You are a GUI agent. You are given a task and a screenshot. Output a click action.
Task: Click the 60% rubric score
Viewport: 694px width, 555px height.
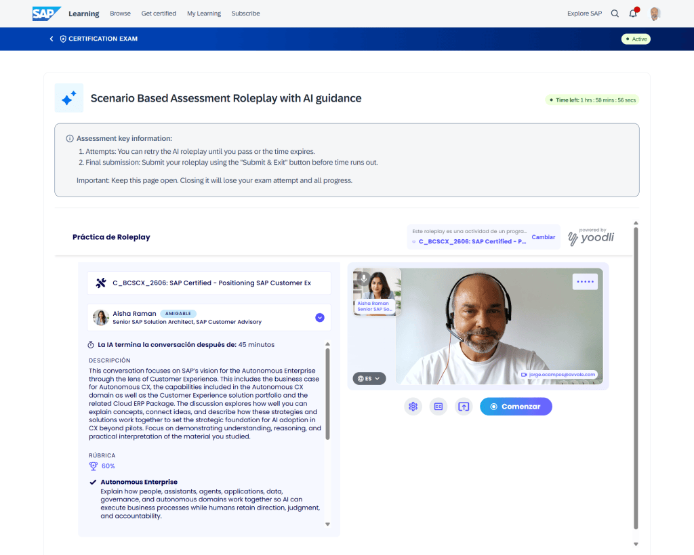pos(108,466)
